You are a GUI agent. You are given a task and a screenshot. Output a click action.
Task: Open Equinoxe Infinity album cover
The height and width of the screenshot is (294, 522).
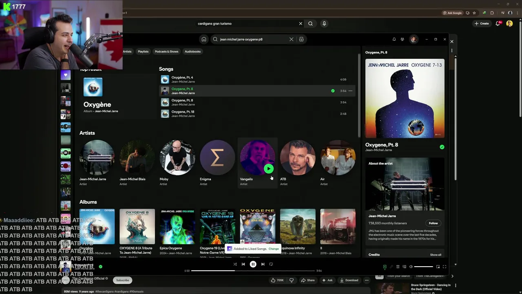298,227
